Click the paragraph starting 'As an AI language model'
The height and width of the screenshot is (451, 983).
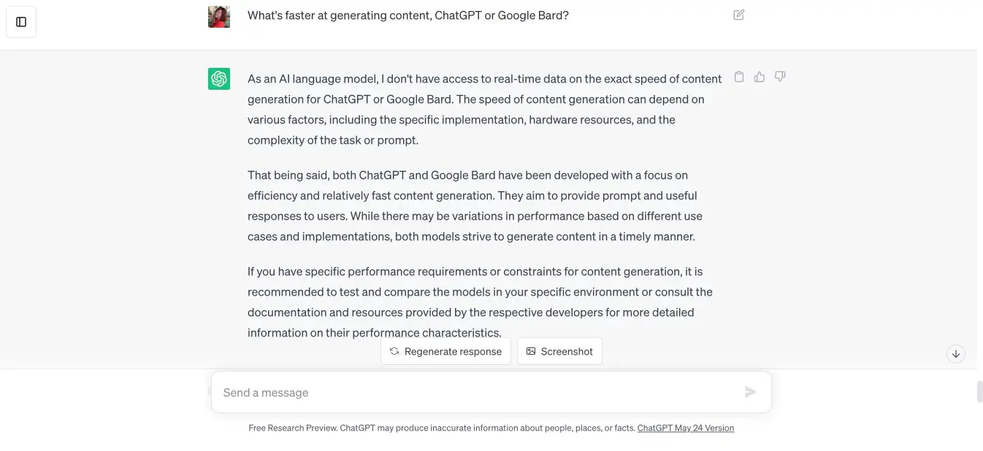484,109
